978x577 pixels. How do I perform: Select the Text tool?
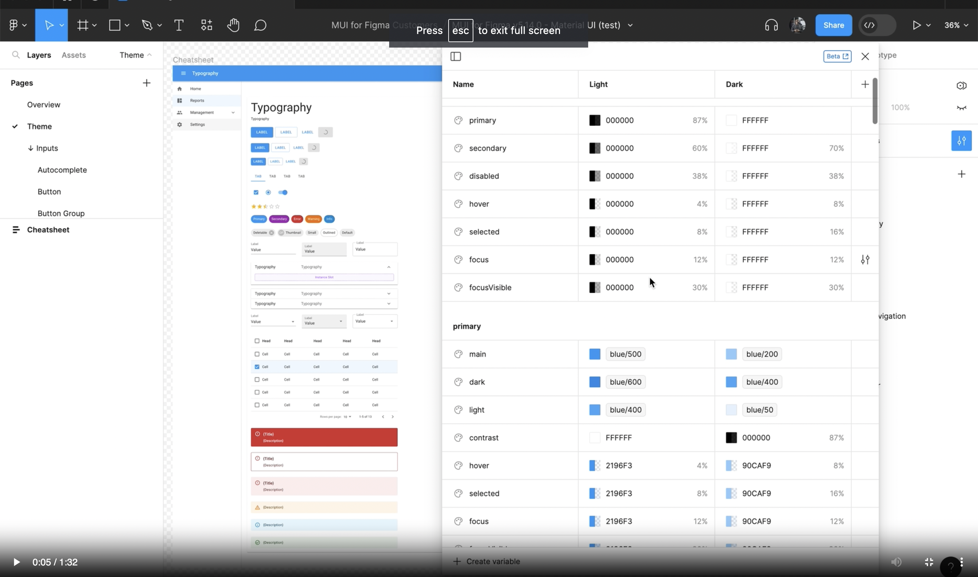[179, 25]
